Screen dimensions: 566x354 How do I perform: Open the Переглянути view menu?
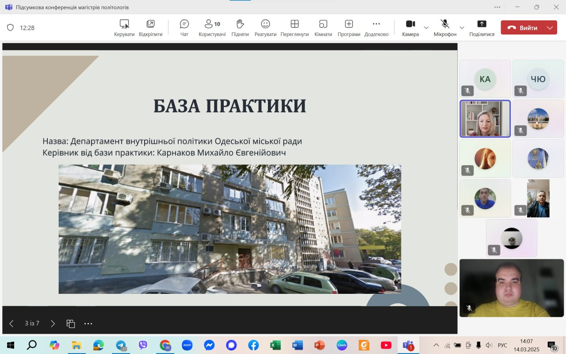click(x=294, y=27)
